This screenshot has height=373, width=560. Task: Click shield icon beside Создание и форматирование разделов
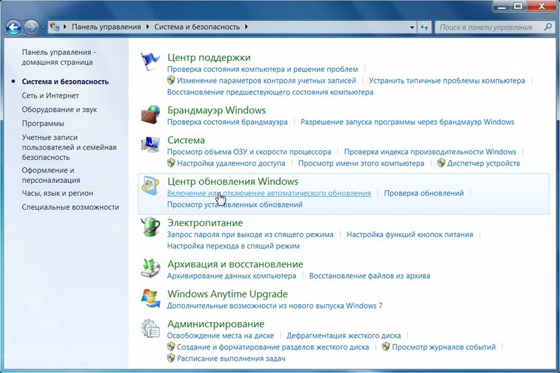(171, 347)
